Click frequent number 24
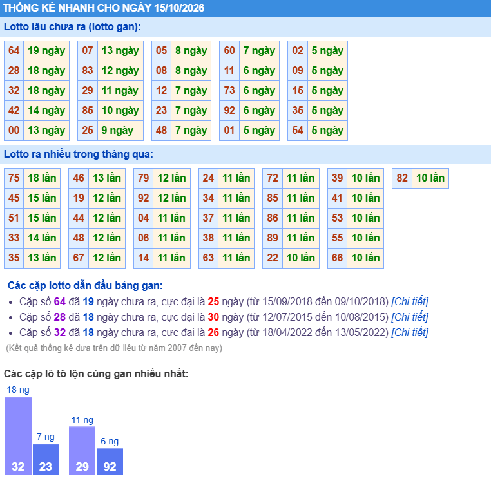The width and height of the screenshot is (491, 481). (x=208, y=178)
